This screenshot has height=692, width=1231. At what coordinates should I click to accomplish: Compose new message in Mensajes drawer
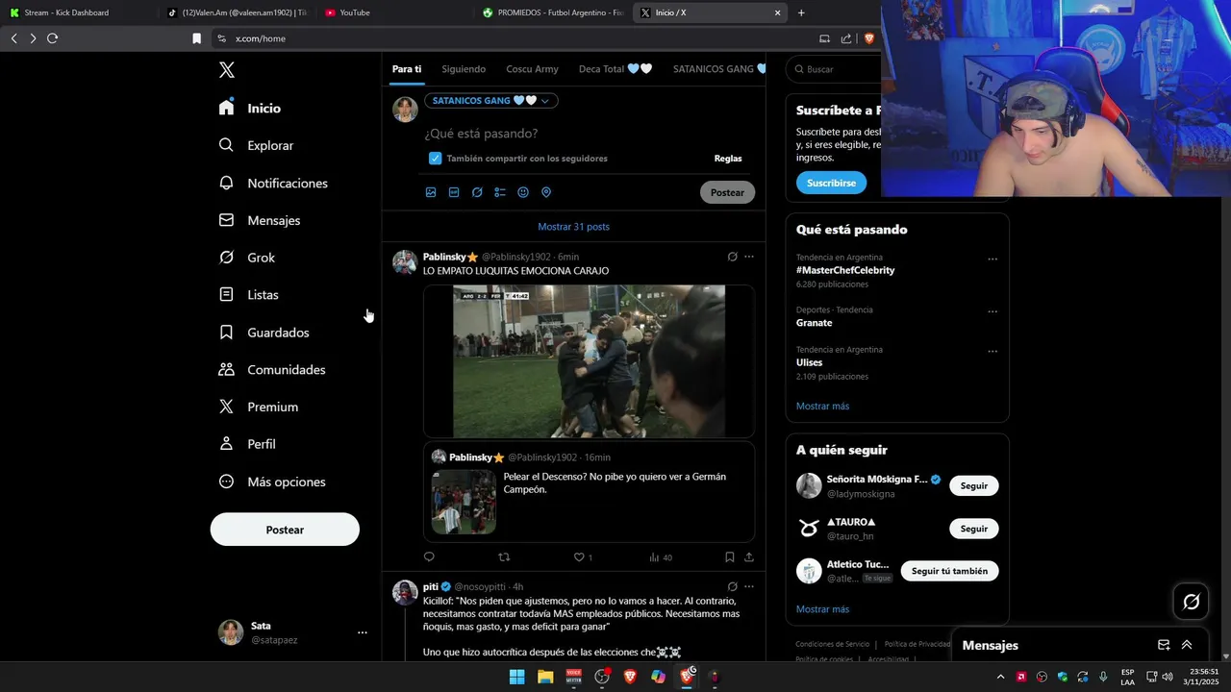tap(1164, 645)
